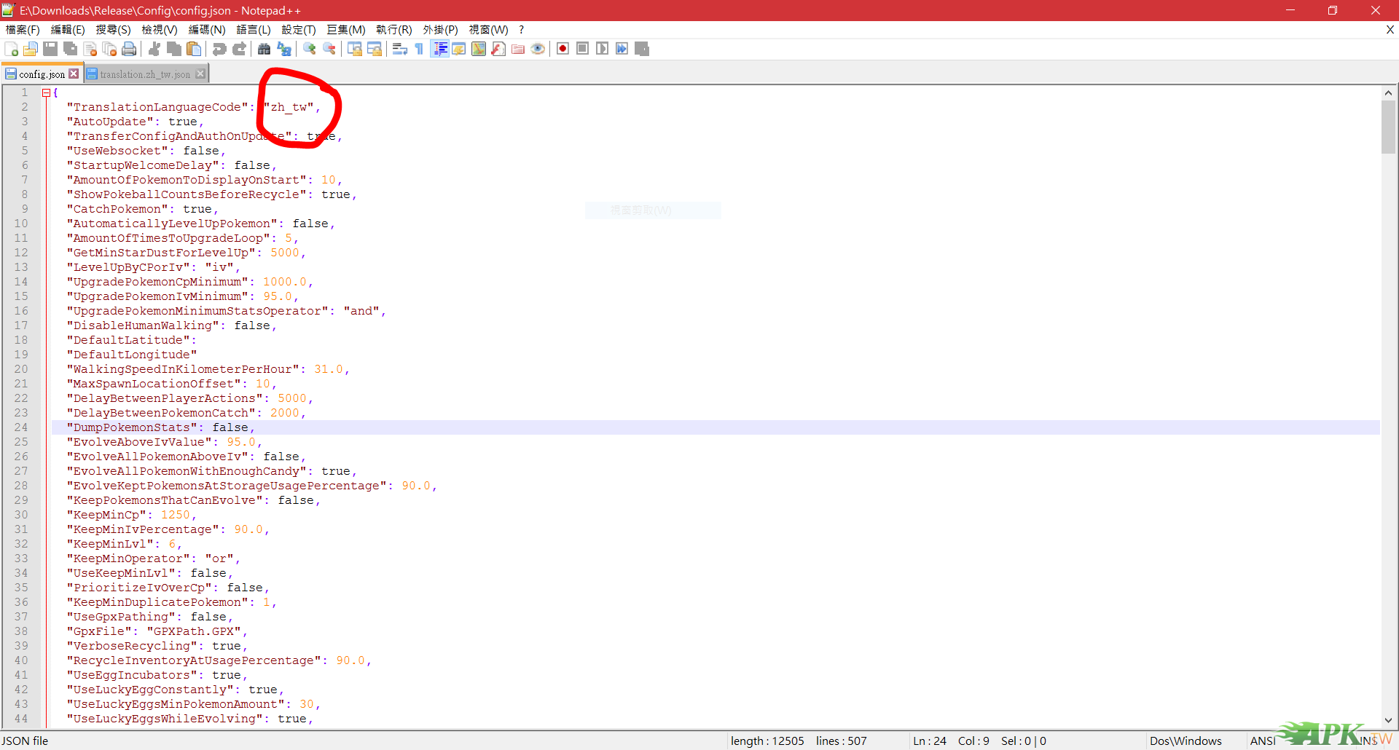Toggle synchronized horizontal scrolling
The image size is (1399, 750).
[375, 49]
